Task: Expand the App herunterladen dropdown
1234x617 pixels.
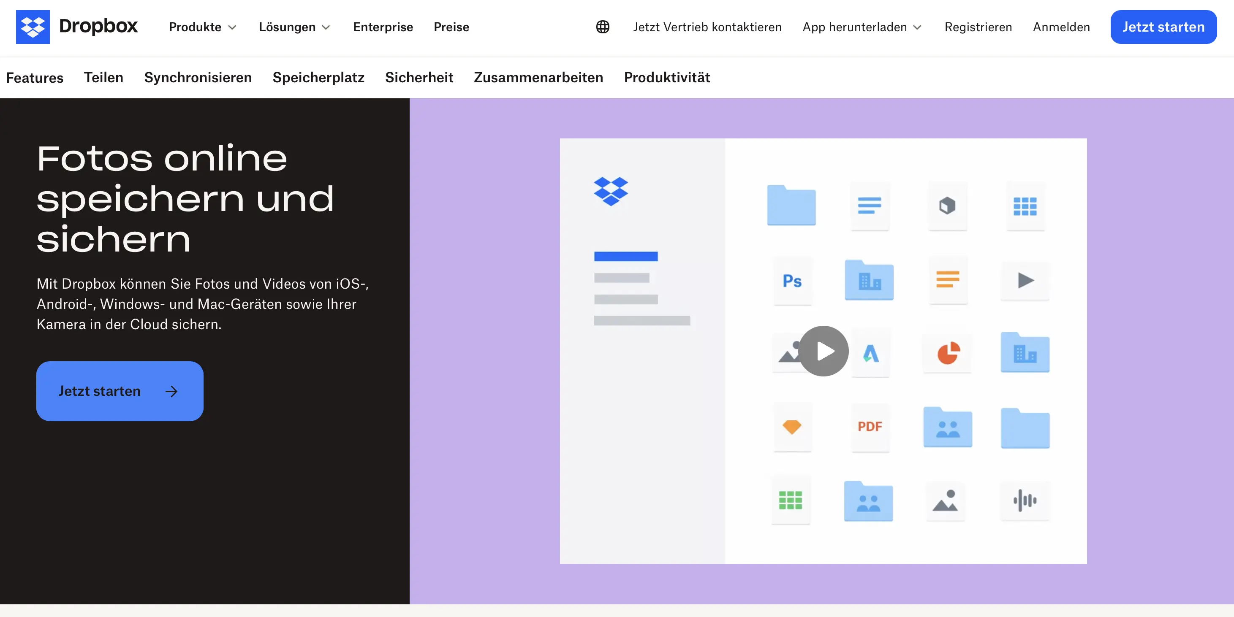Action: tap(862, 27)
